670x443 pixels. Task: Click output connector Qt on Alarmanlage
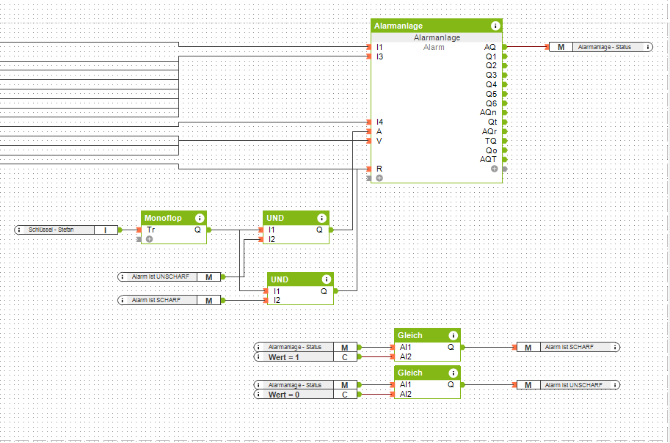pos(505,122)
